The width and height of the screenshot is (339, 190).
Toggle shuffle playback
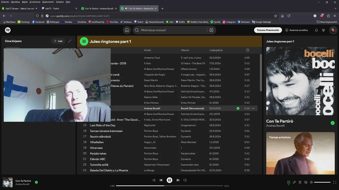(x=154, y=180)
